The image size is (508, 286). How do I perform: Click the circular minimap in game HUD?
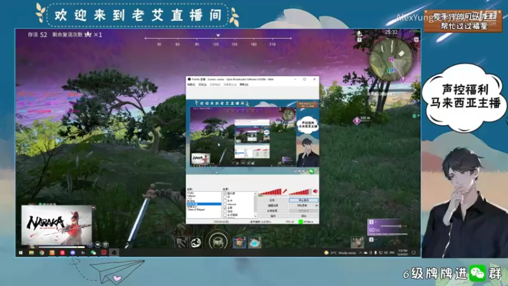click(392, 58)
